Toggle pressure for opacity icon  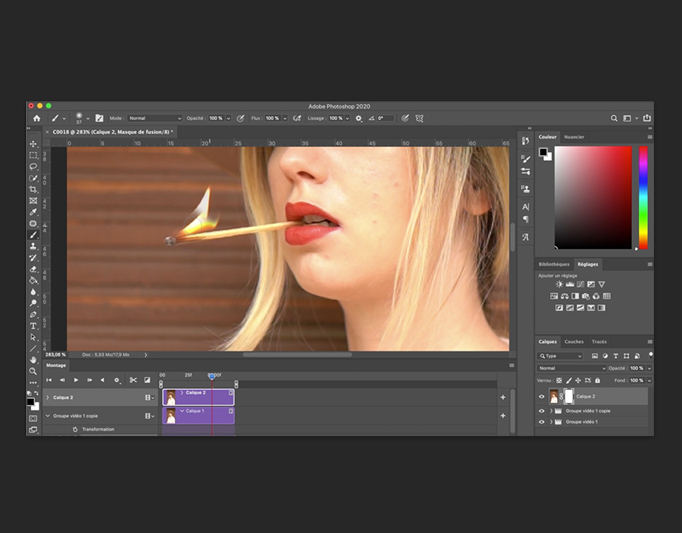click(x=240, y=118)
